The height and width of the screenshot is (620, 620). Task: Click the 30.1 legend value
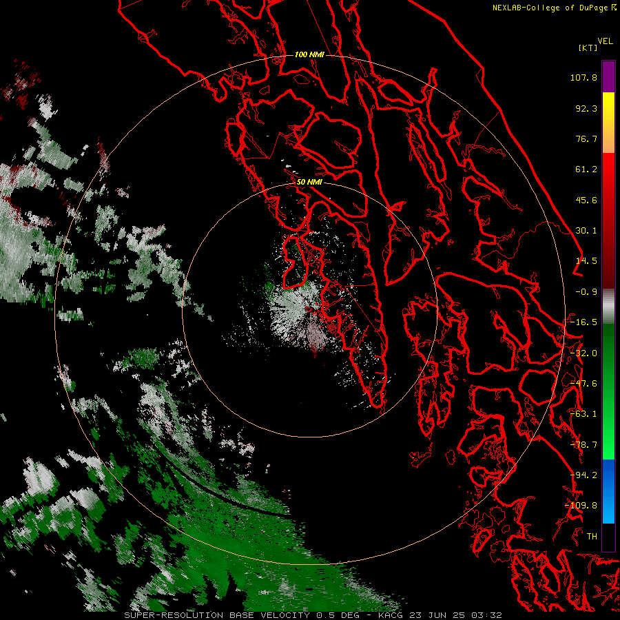586,231
